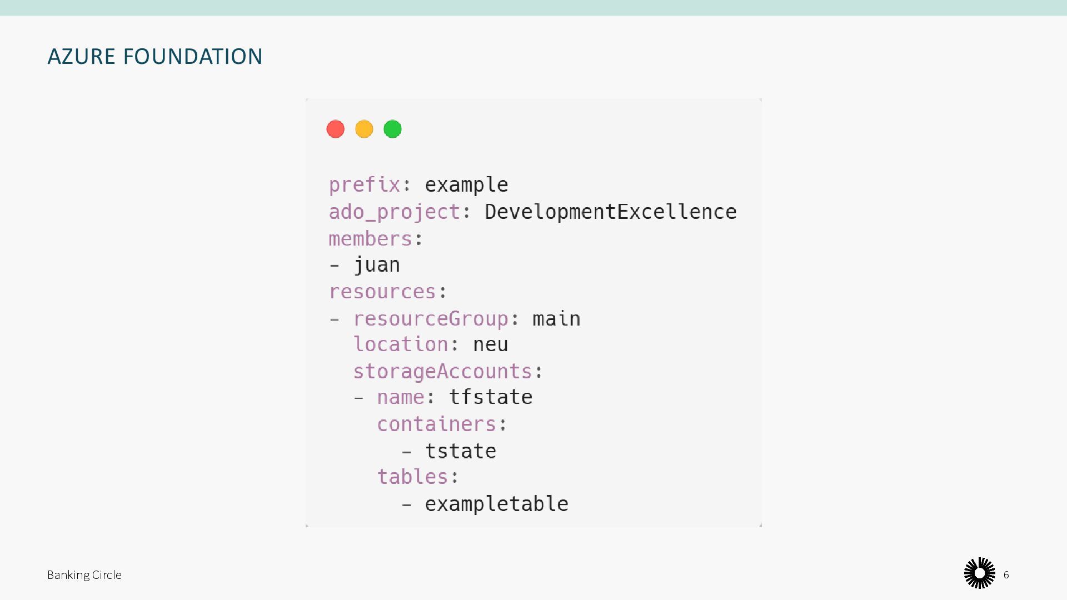Select the exampletable entry
The width and height of the screenshot is (1067, 600).
(x=496, y=504)
